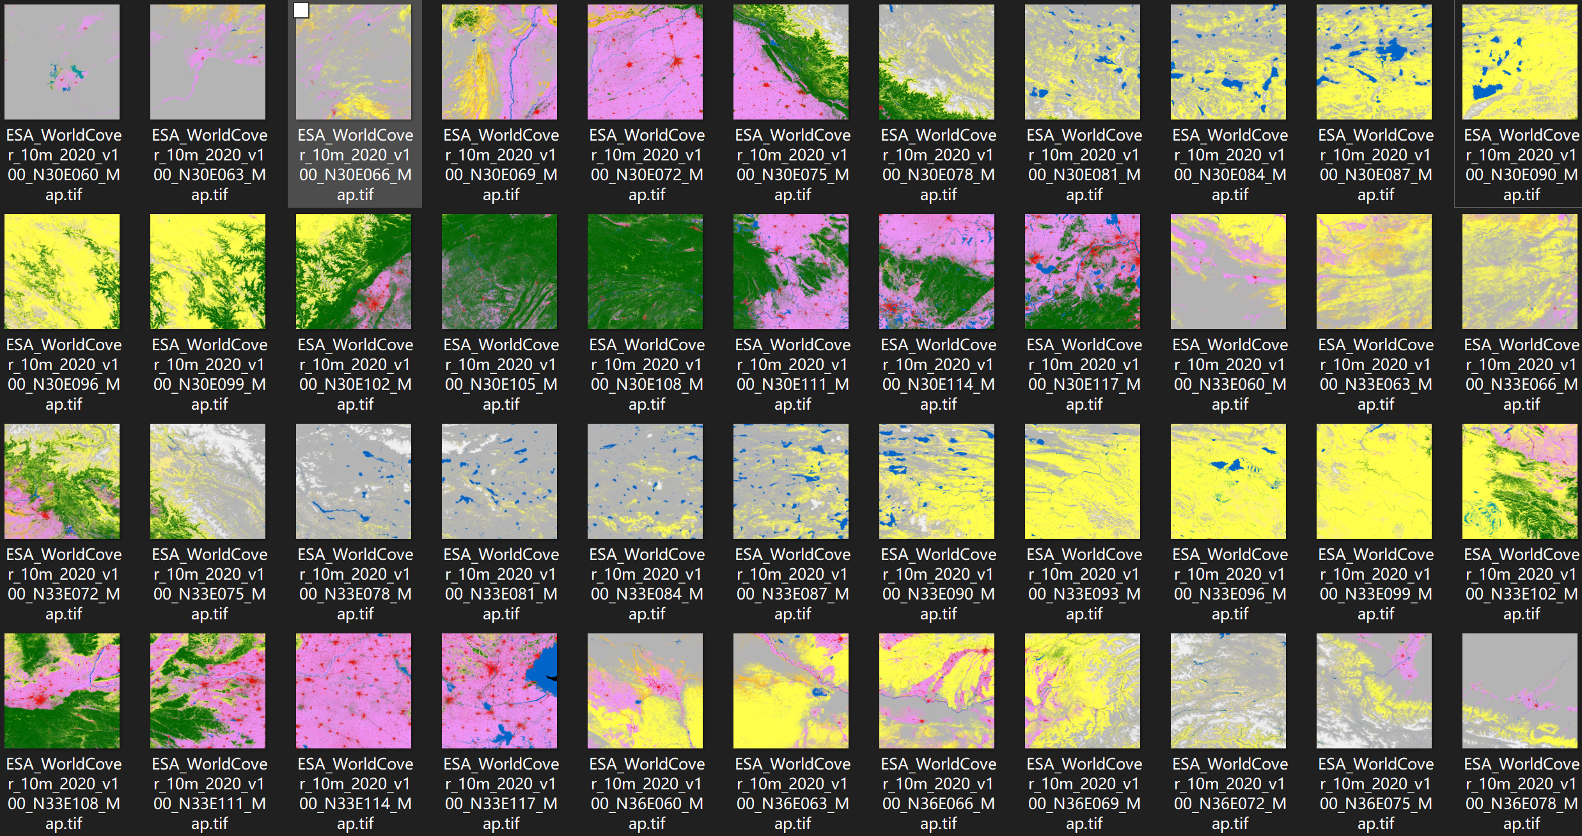Choose the N30E102 forest and cropland tile
This screenshot has width=1582, height=836.
pyautogui.click(x=354, y=272)
